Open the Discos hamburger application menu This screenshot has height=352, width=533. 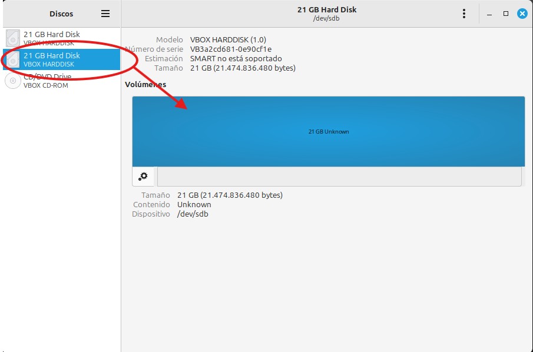coord(105,14)
